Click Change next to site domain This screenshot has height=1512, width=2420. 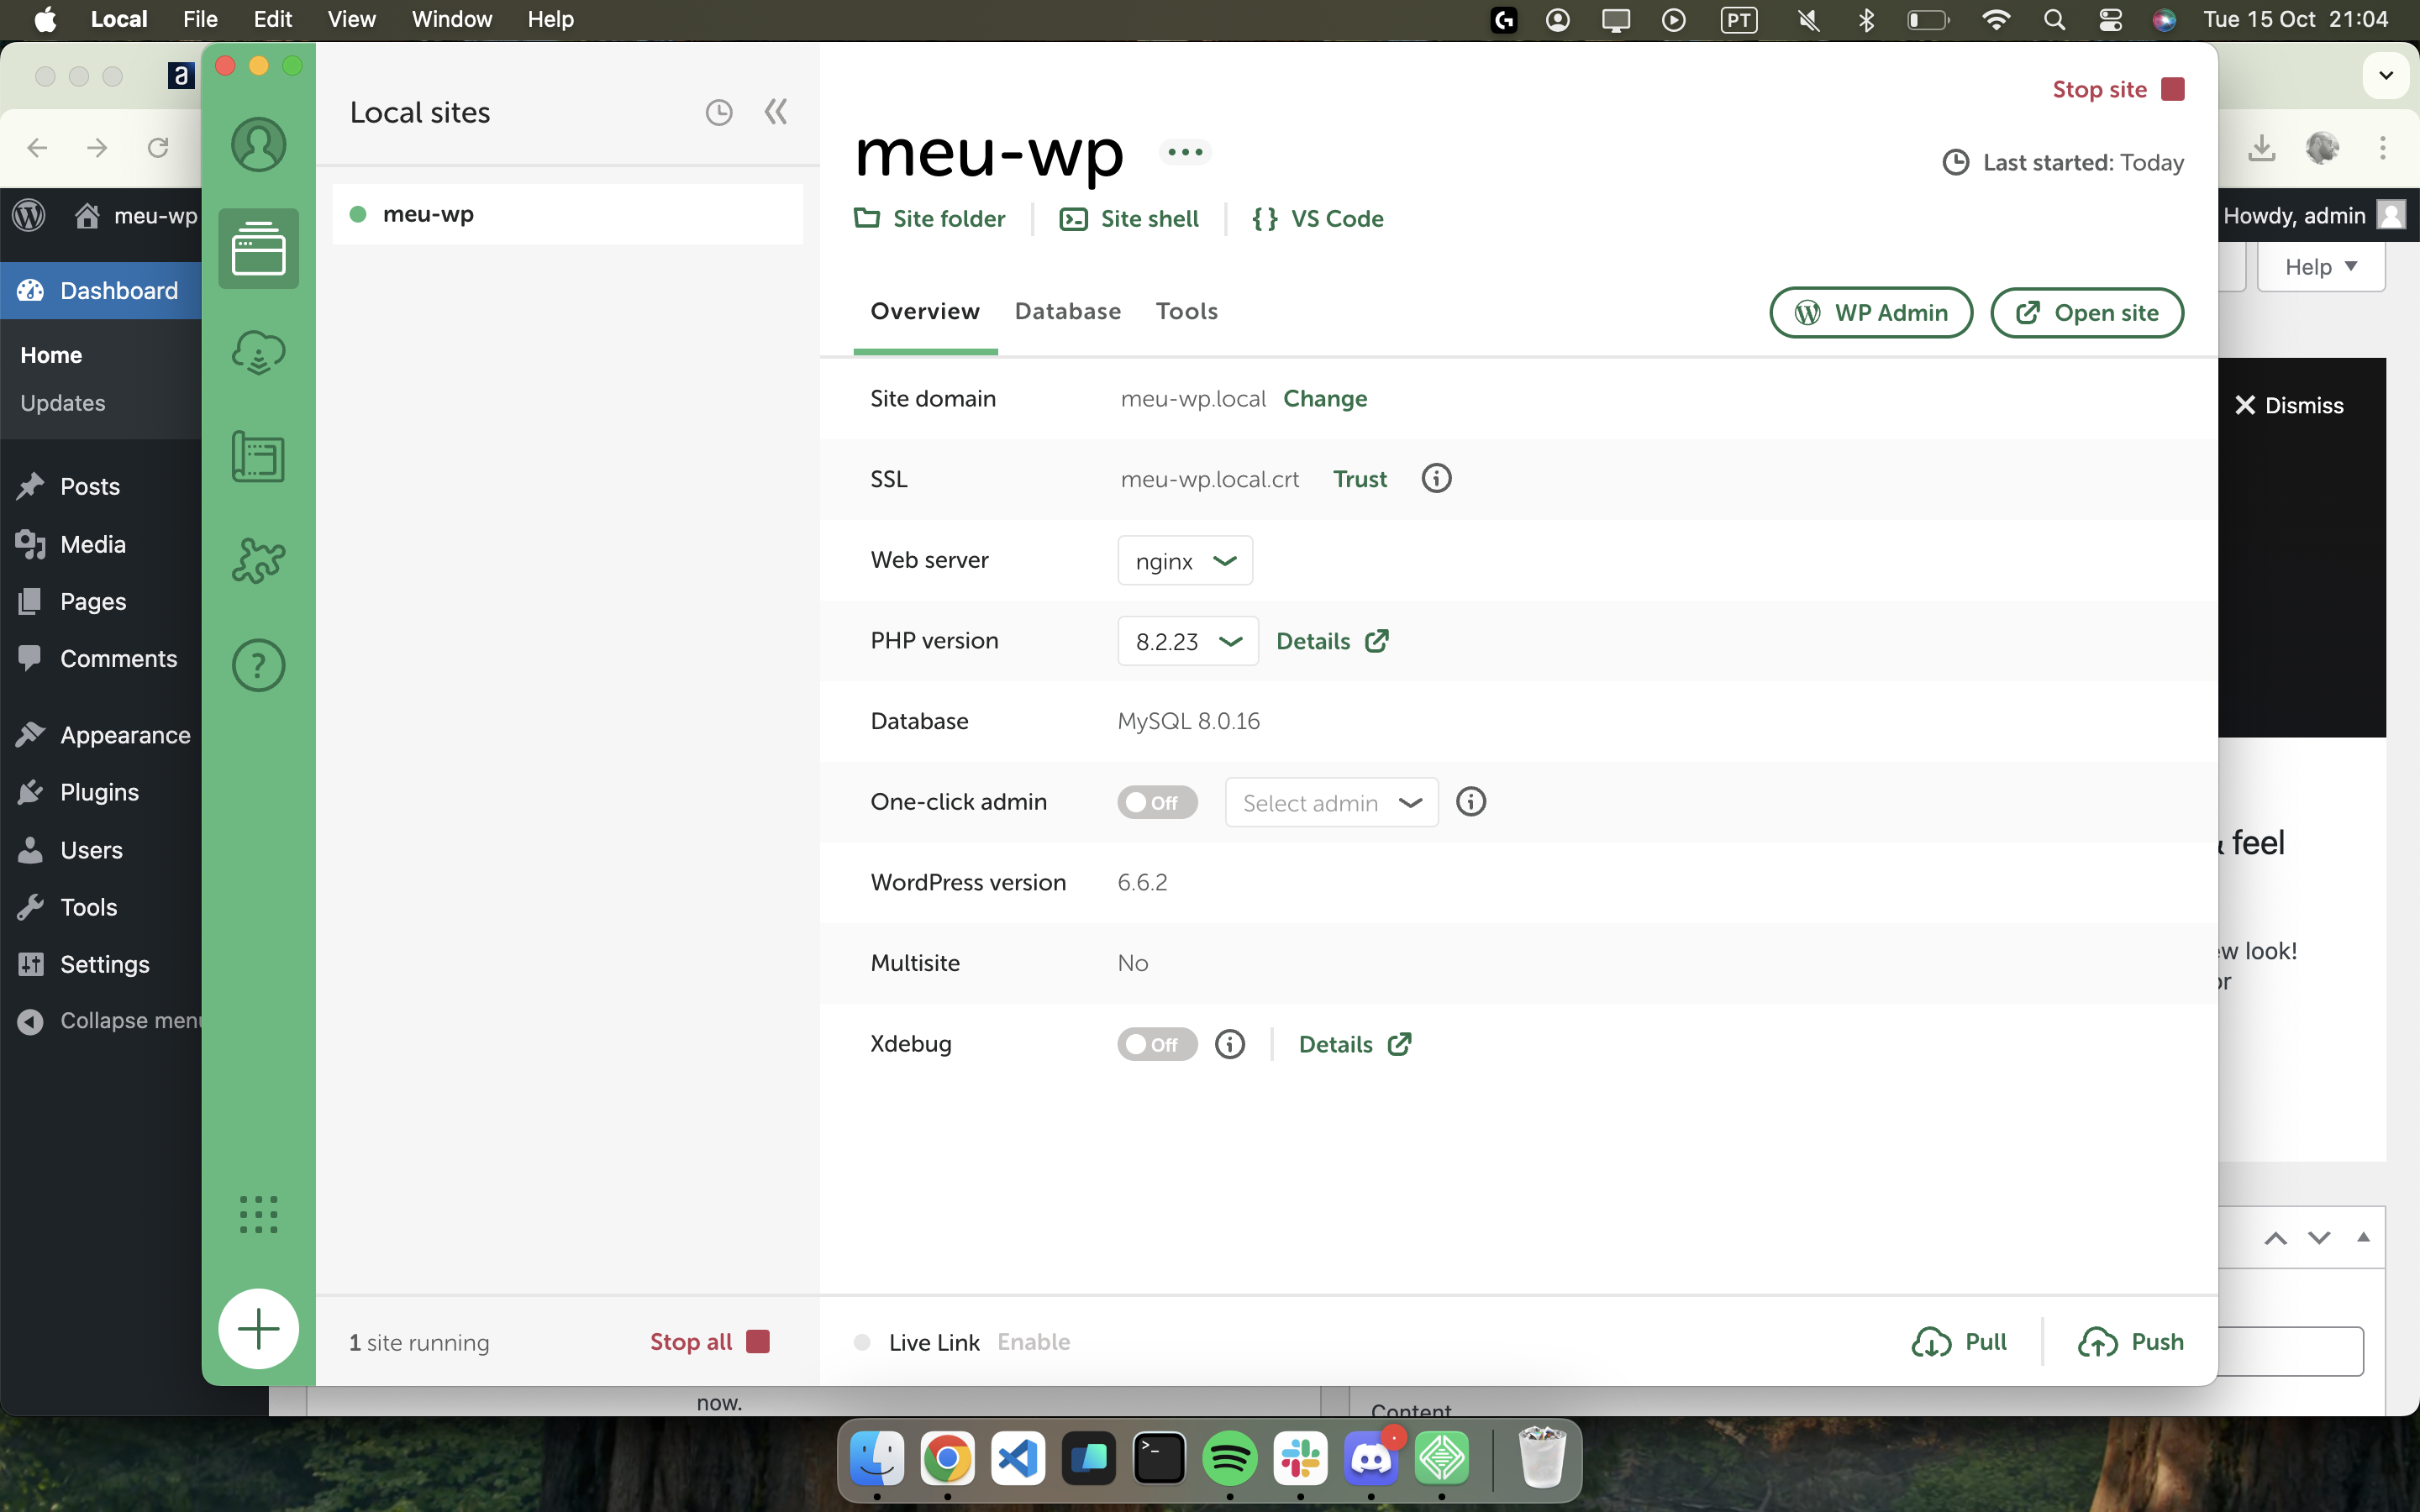(x=1324, y=398)
